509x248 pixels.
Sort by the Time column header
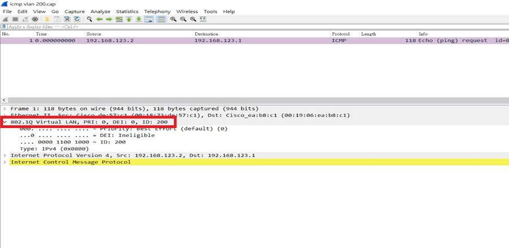click(59, 34)
